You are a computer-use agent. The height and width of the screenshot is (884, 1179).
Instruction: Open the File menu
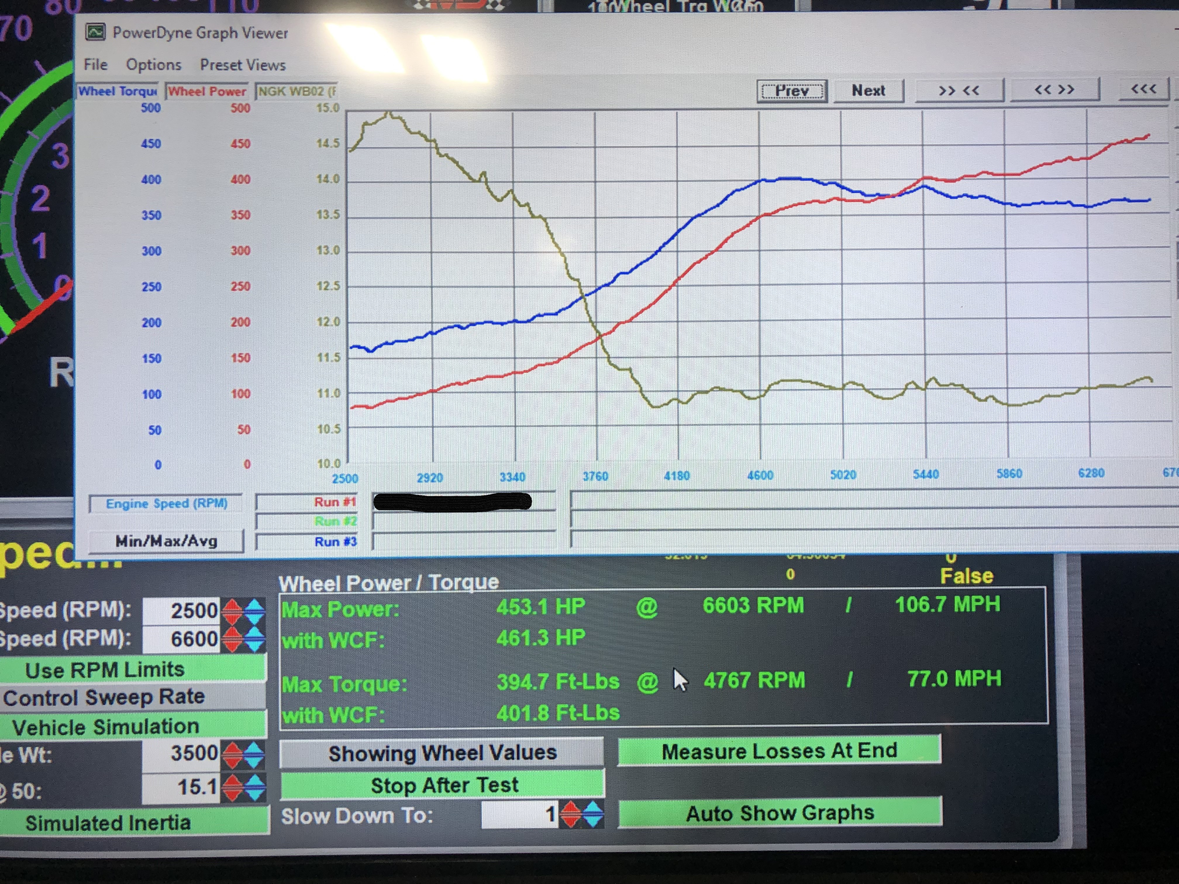pyautogui.click(x=95, y=65)
